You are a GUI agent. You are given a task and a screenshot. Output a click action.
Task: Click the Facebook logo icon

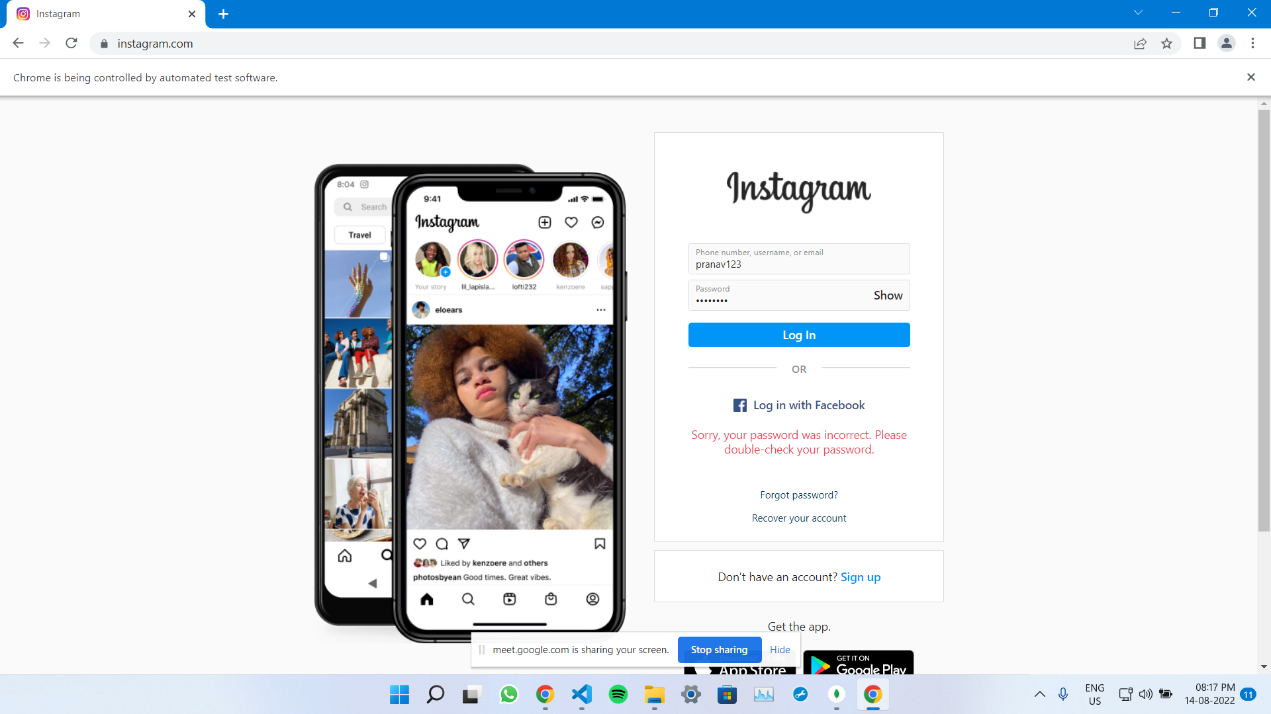[x=739, y=405]
